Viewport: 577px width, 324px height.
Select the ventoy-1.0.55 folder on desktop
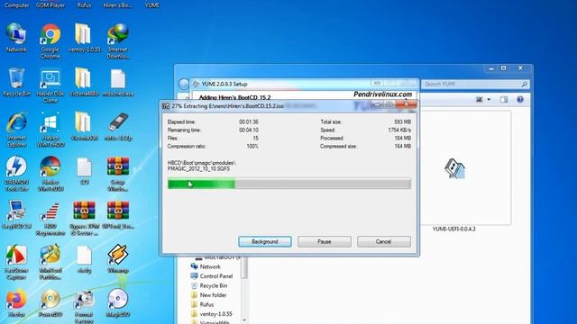(84, 37)
